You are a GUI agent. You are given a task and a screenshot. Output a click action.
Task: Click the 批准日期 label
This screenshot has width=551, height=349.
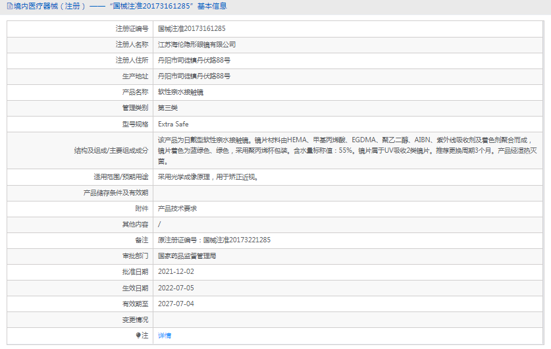point(136,272)
